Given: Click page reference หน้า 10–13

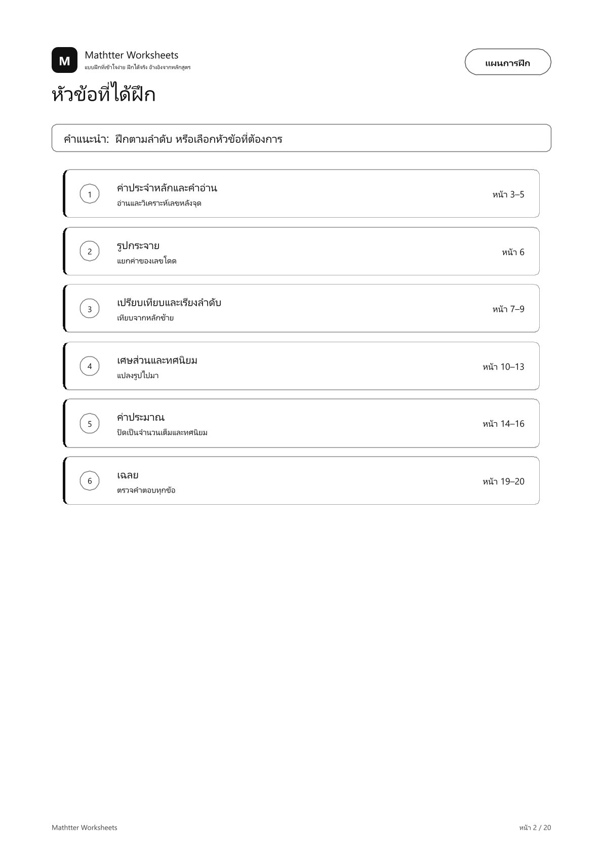Looking at the screenshot, I should point(503,367).
